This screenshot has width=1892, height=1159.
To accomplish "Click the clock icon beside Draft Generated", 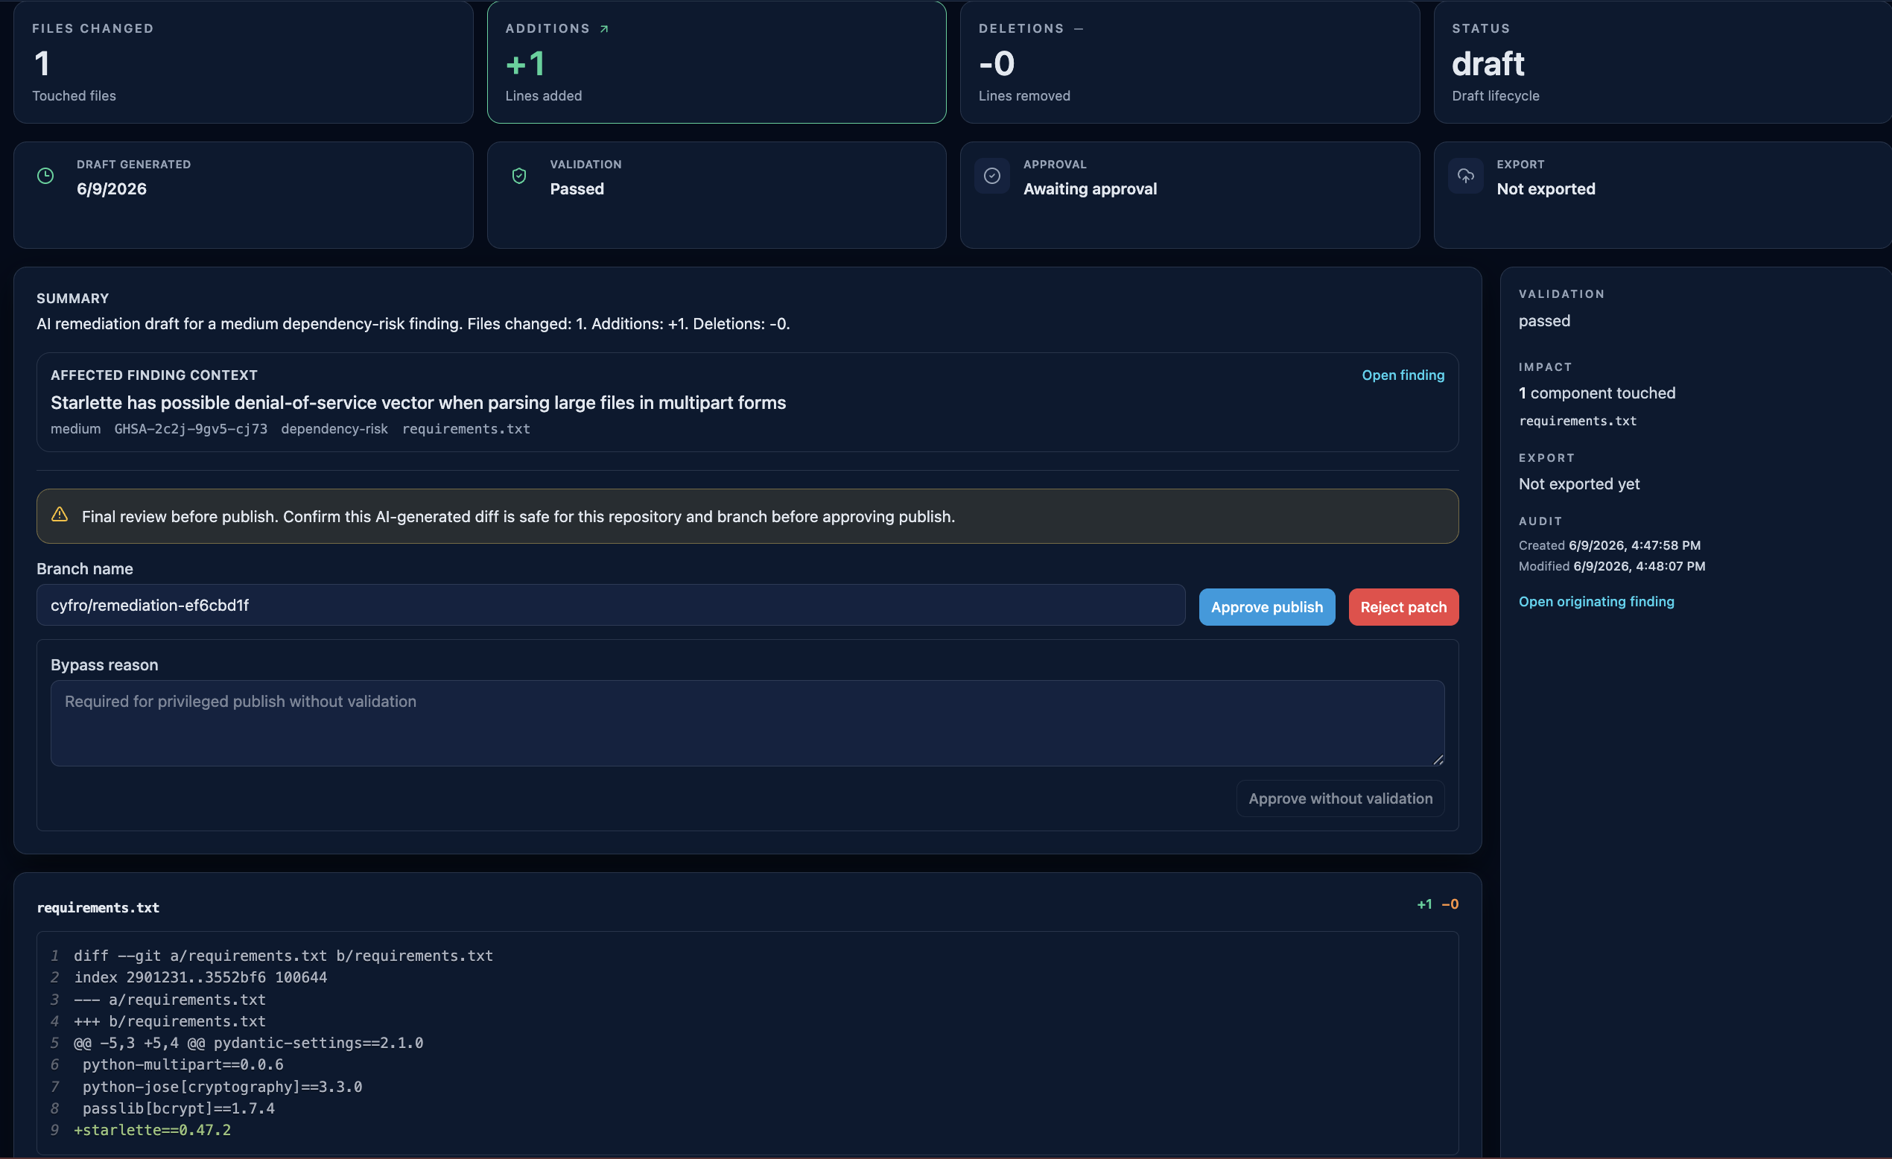I will (x=45, y=176).
